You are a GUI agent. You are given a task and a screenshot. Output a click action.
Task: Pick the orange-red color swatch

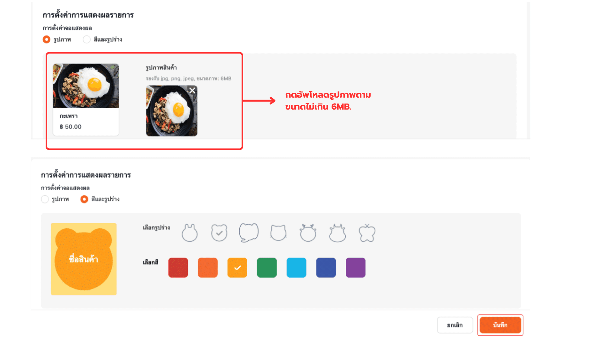(x=208, y=268)
